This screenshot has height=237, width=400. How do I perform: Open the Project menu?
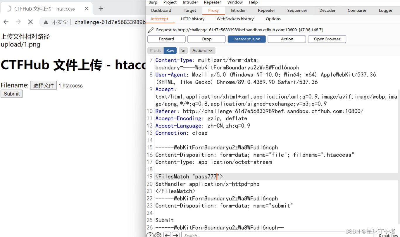coord(170,2)
